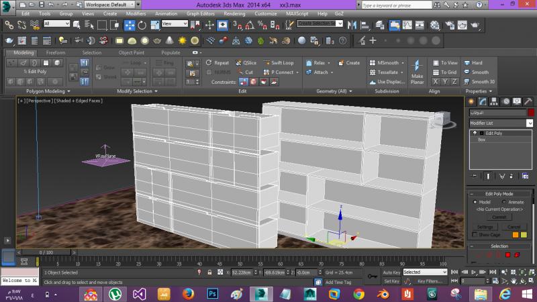The width and height of the screenshot is (537, 302).
Task: Click the Utilities hammer panel icon
Action: click(530, 101)
